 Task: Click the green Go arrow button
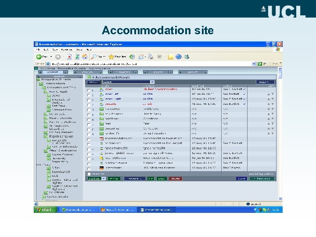coord(260,64)
